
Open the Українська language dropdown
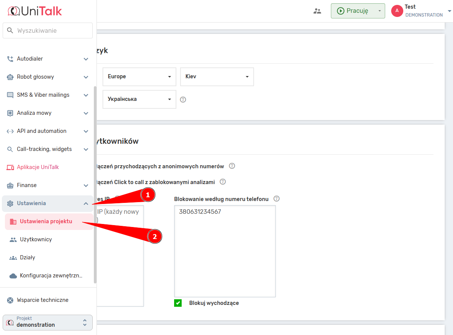coord(139,99)
